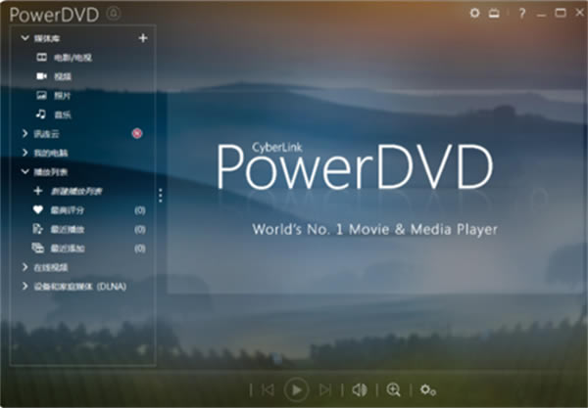Open the help question mark menu
The image size is (588, 408).
(x=521, y=14)
